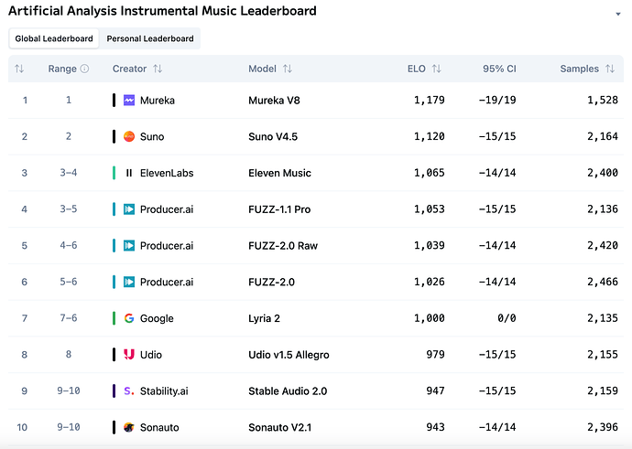The image size is (632, 449).
Task: Click the Mureka creator logo icon
Action: click(129, 101)
